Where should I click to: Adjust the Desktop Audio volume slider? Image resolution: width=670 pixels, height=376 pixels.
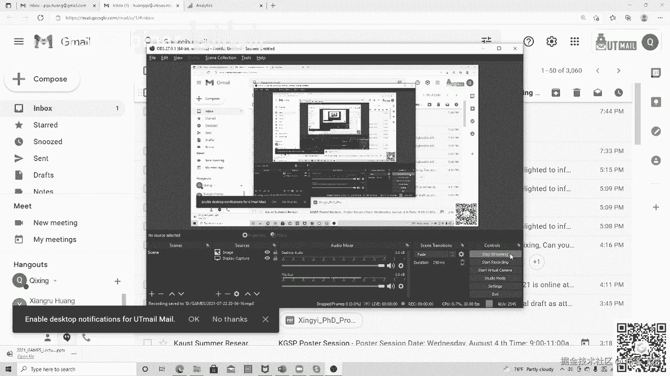[x=381, y=266]
